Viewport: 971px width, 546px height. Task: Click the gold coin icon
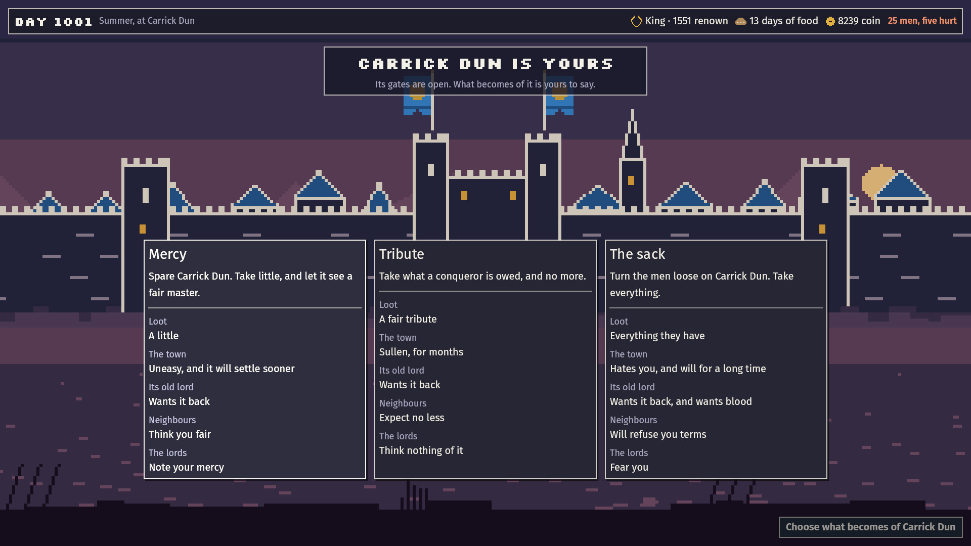(x=830, y=21)
